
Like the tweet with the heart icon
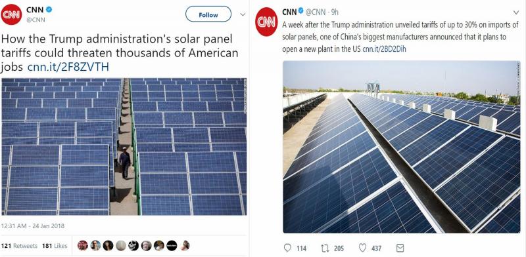click(x=362, y=248)
